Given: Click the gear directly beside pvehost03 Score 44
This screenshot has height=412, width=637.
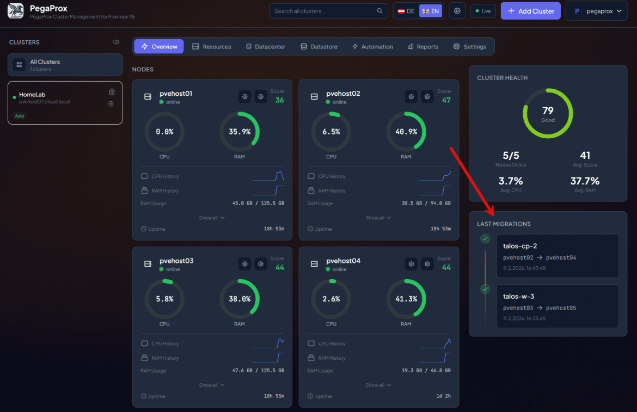Looking at the screenshot, I should [261, 264].
